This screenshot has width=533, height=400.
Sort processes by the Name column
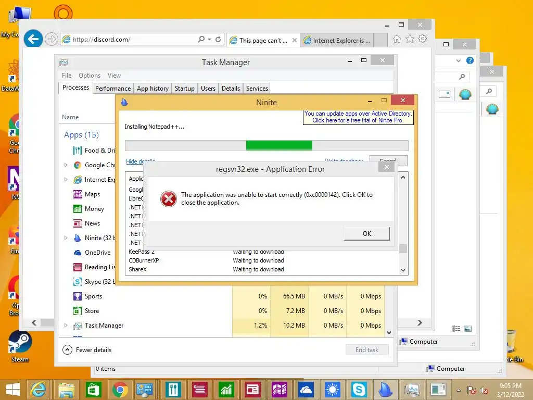click(x=70, y=117)
